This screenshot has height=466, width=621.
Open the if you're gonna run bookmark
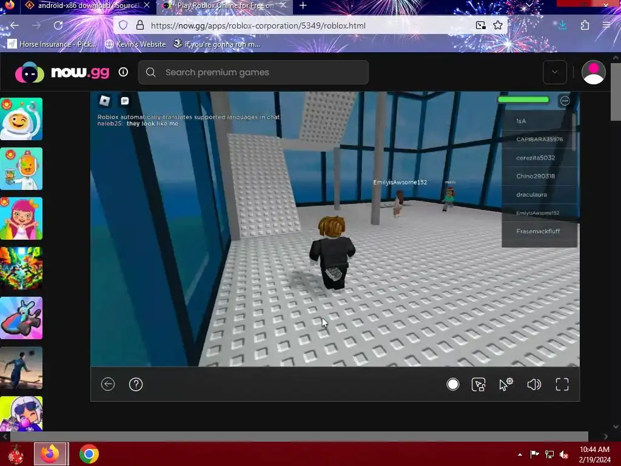click(217, 44)
